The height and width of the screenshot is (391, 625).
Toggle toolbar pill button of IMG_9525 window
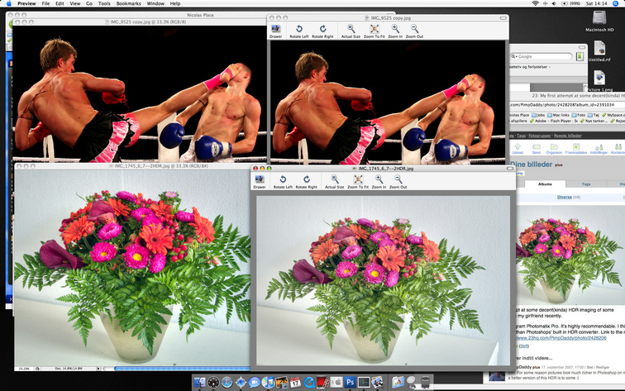click(503, 18)
